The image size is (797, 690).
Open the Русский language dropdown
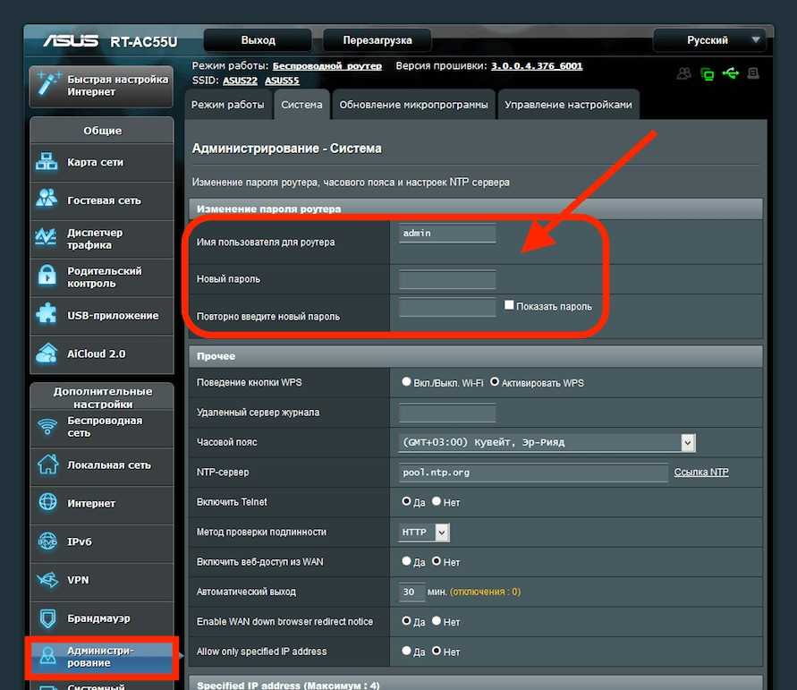[710, 40]
